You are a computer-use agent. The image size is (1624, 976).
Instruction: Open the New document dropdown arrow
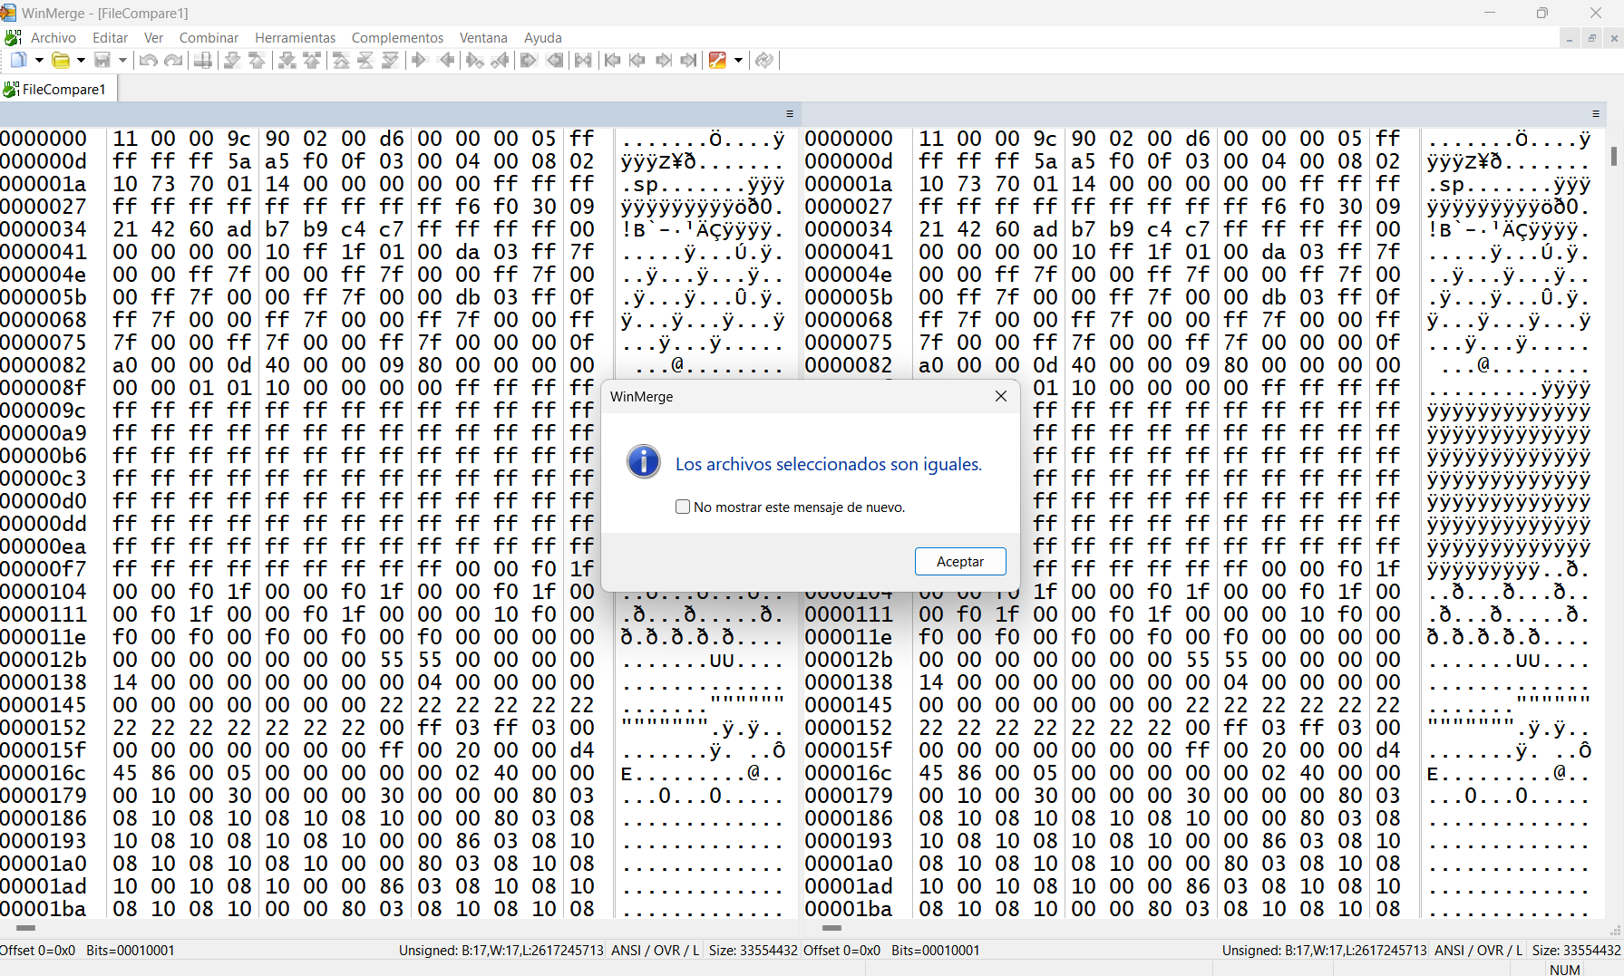(39, 60)
